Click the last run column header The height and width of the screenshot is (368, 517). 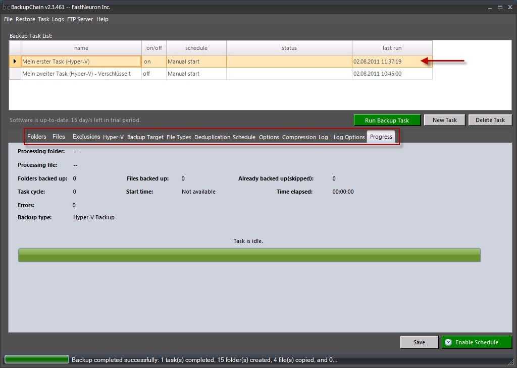(x=392, y=48)
